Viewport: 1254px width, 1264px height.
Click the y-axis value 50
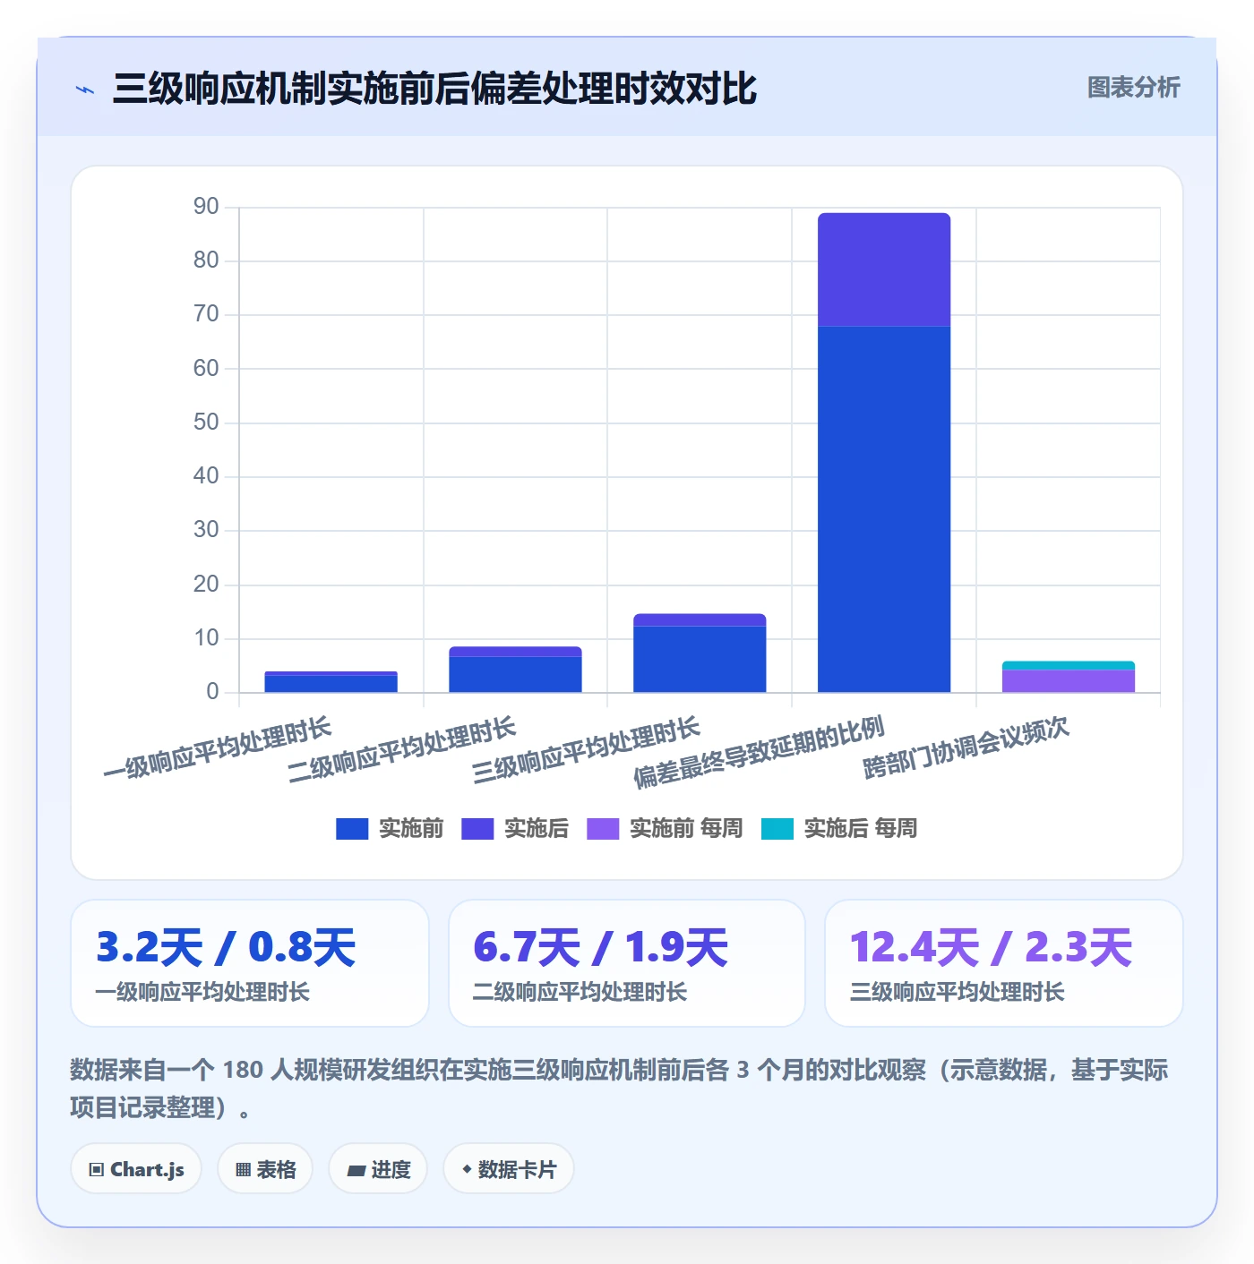tap(206, 423)
